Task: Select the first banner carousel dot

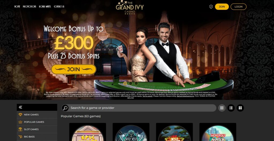Action: click(x=125, y=83)
